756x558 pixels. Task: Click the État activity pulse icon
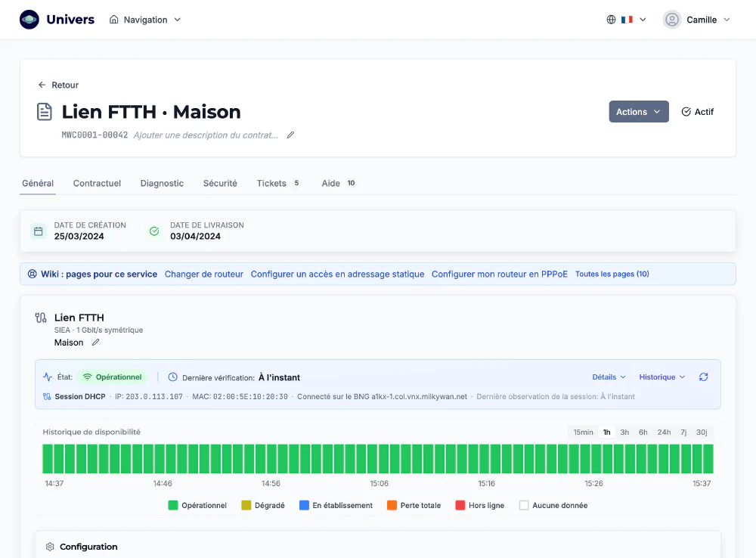(47, 377)
